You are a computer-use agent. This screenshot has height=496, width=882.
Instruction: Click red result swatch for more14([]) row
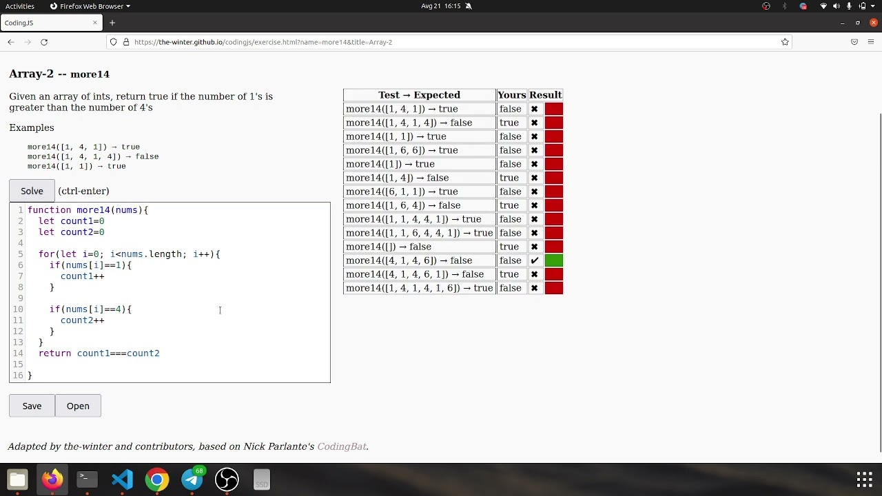tap(554, 247)
